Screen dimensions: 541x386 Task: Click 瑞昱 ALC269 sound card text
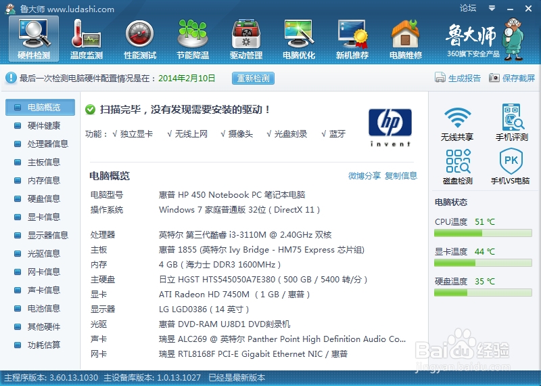coord(282,339)
